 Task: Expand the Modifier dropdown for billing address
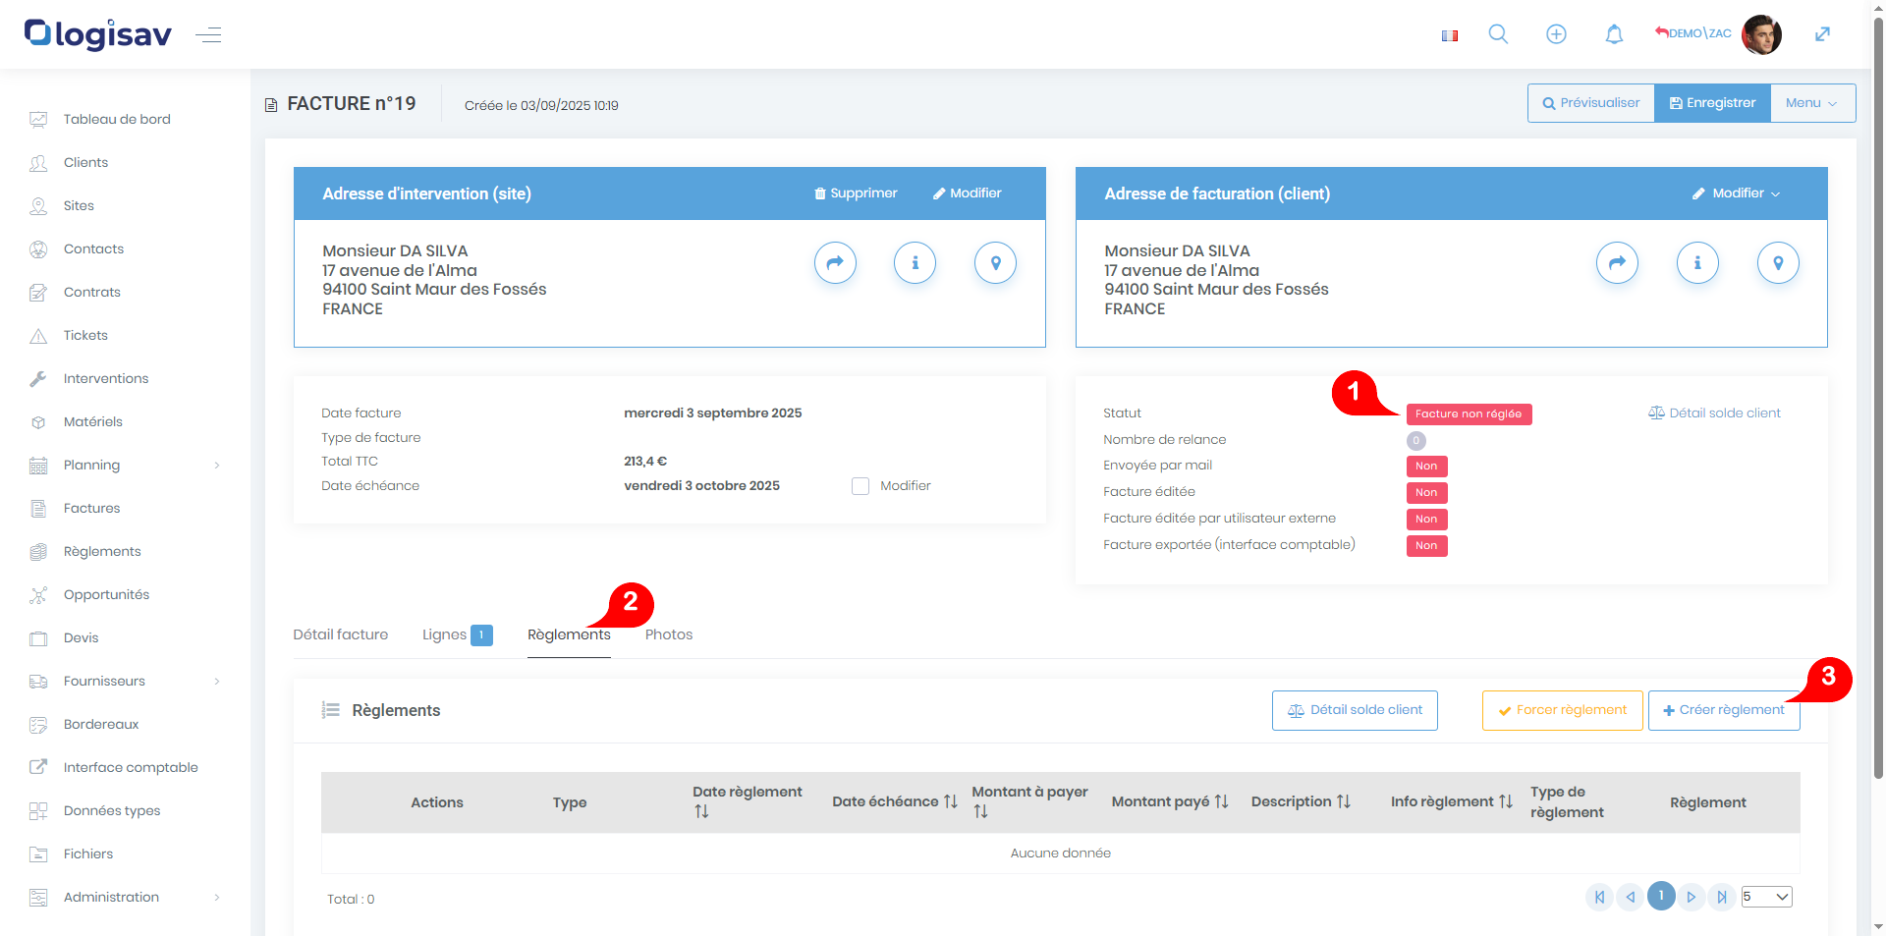[x=1736, y=193]
